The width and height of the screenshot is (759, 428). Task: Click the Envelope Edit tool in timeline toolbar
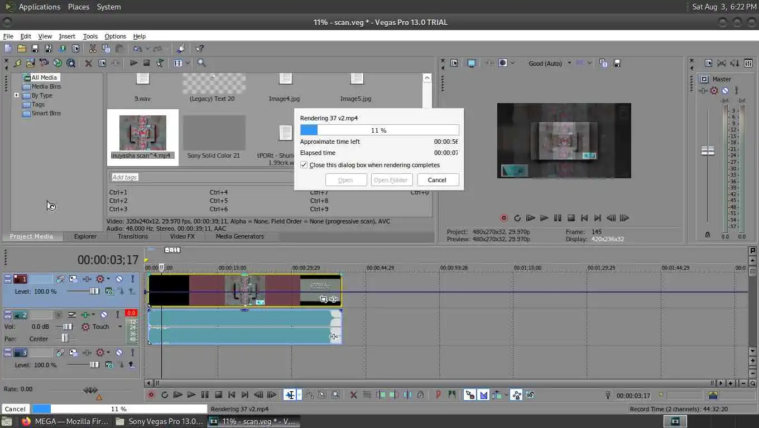tap(309, 395)
